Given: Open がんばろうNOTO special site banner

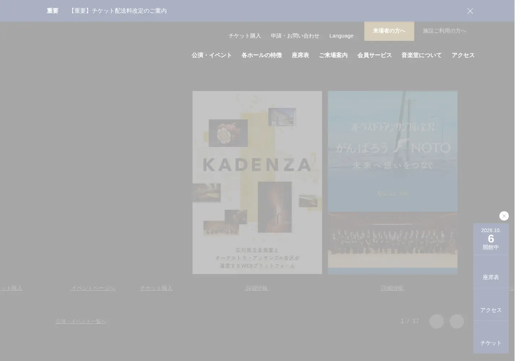Looking at the screenshot, I should [x=393, y=182].
